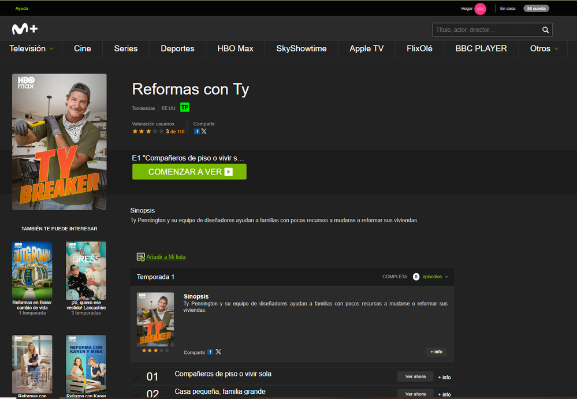Open the Otros dropdown menu
This screenshot has height=399, width=577.
point(544,49)
